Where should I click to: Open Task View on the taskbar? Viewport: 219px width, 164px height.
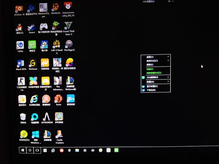click(x=37, y=150)
